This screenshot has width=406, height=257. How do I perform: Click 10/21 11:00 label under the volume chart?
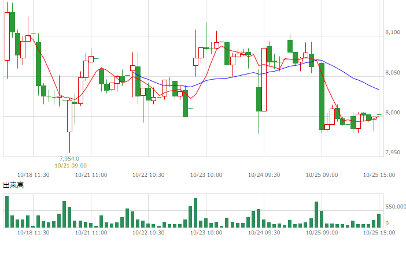point(91,232)
